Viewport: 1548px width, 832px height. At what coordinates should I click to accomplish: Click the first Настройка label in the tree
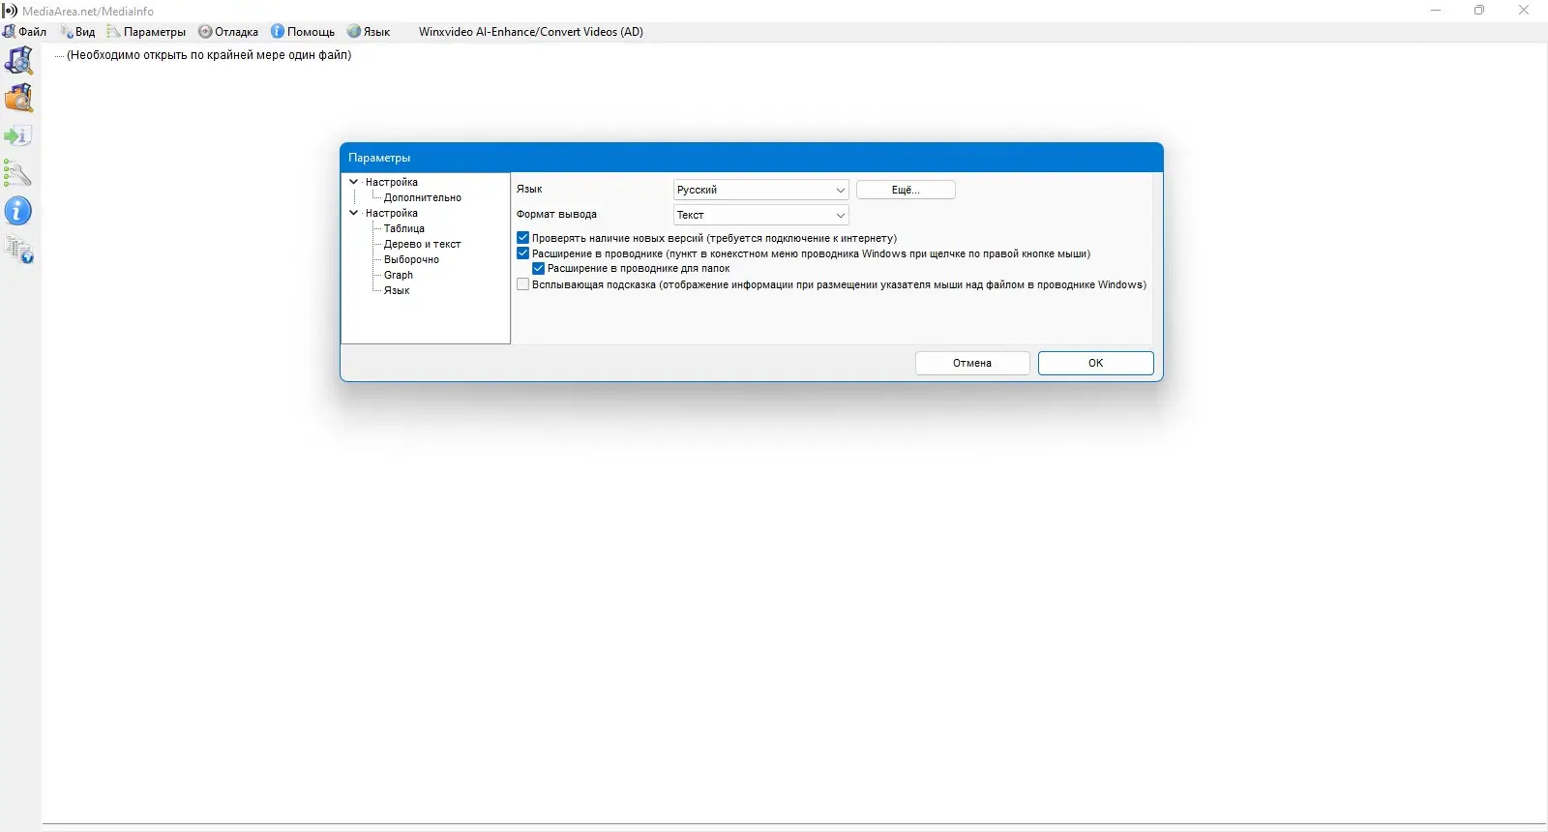pos(392,182)
